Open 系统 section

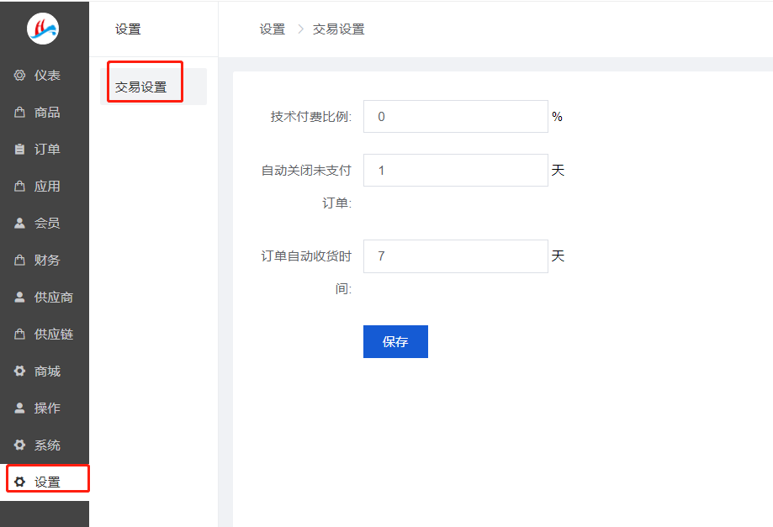[x=45, y=445]
